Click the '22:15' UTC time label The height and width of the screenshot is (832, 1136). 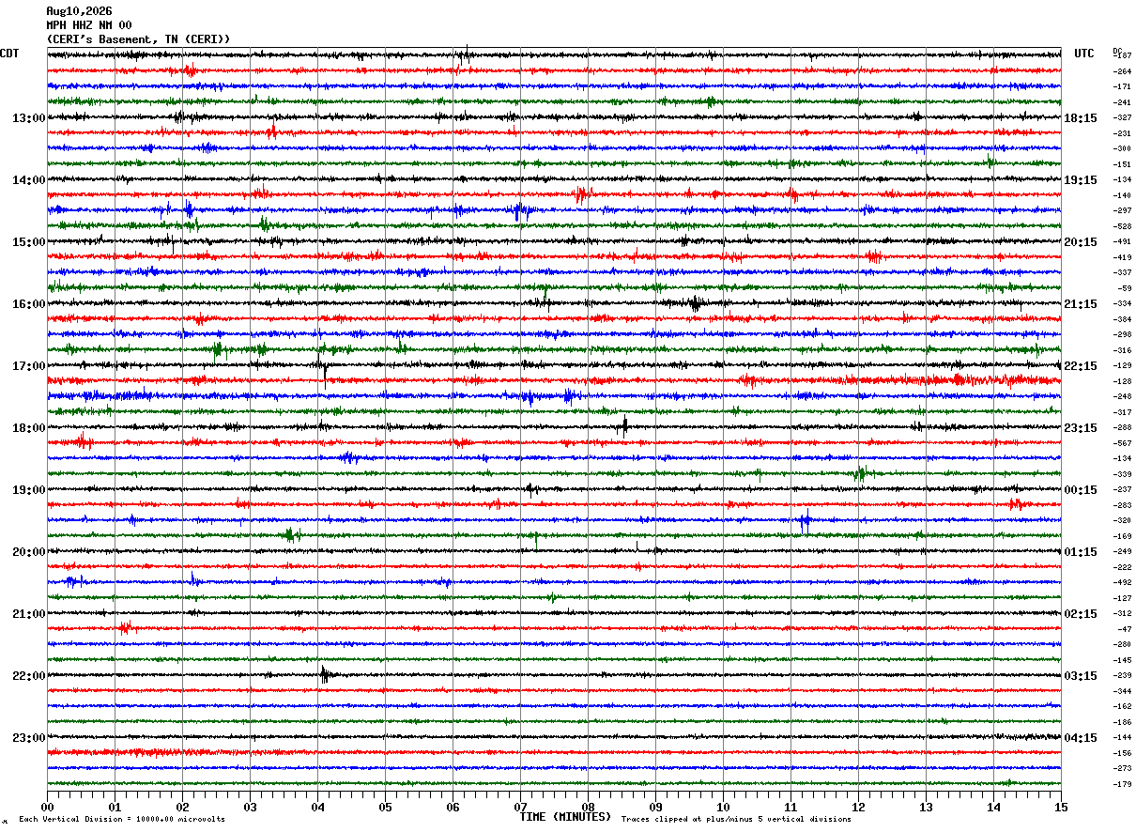[x=1081, y=366]
